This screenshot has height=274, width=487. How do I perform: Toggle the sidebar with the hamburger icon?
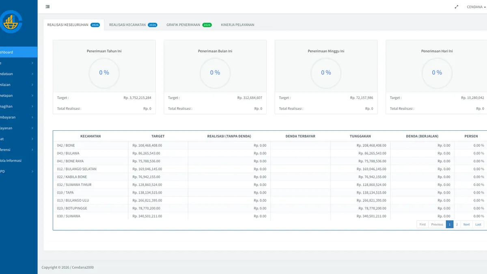pyautogui.click(x=48, y=6)
